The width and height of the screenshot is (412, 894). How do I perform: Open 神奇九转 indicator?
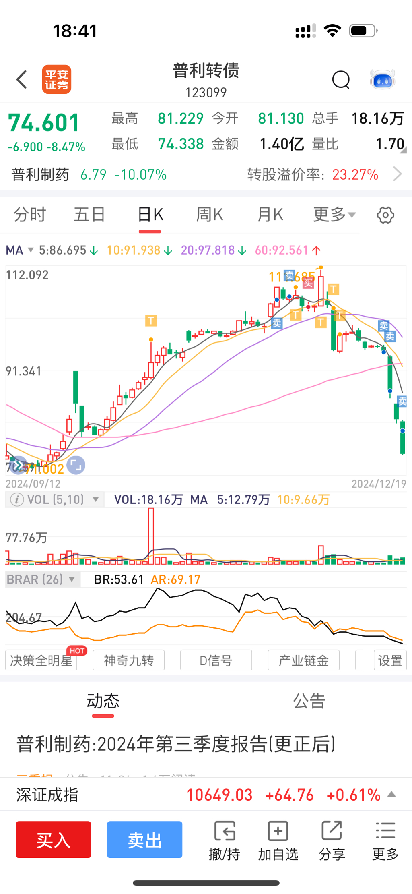(x=129, y=660)
